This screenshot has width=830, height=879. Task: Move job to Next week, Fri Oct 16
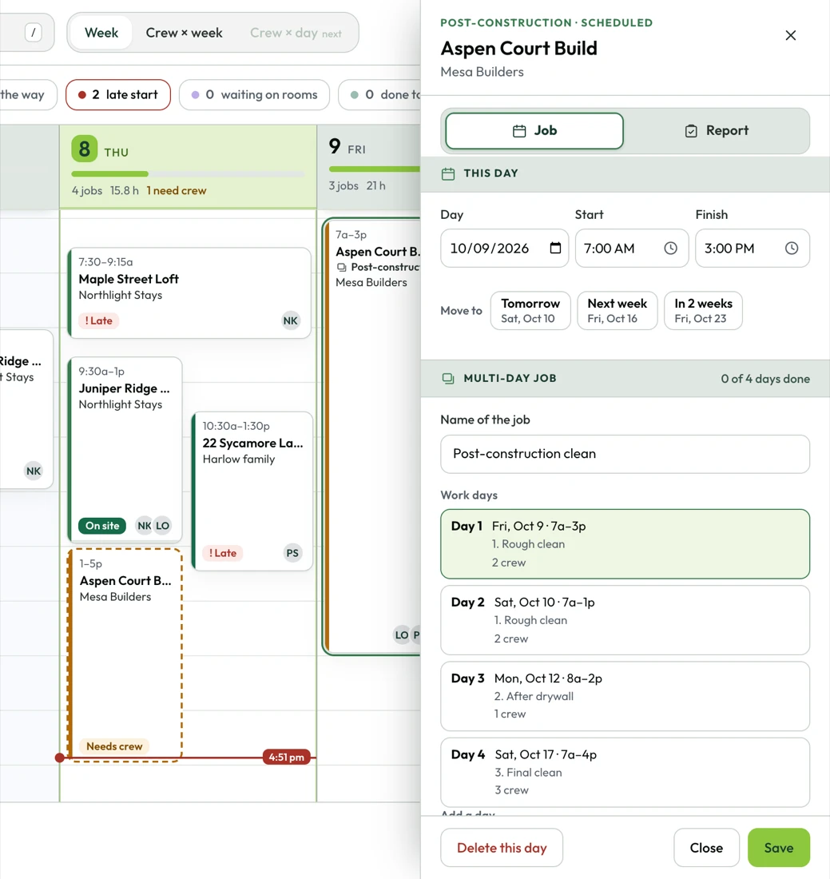coord(617,311)
